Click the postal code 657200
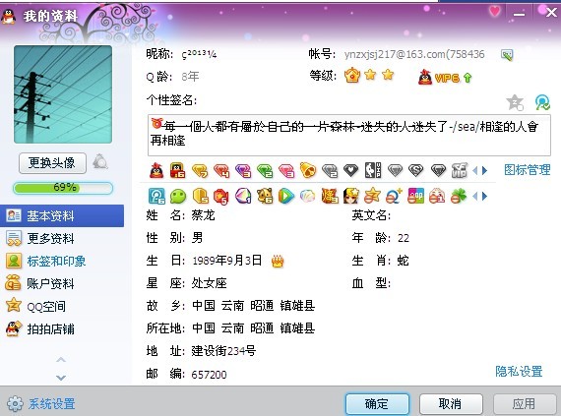This screenshot has height=416, width=561. click(209, 374)
